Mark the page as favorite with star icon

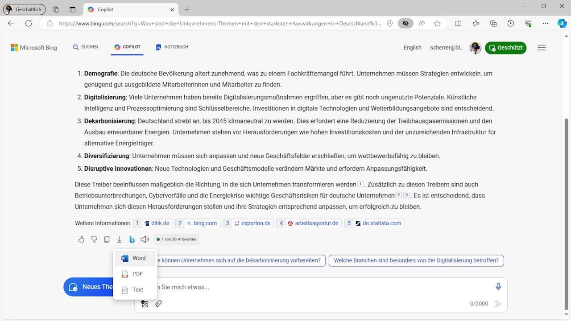click(438, 23)
